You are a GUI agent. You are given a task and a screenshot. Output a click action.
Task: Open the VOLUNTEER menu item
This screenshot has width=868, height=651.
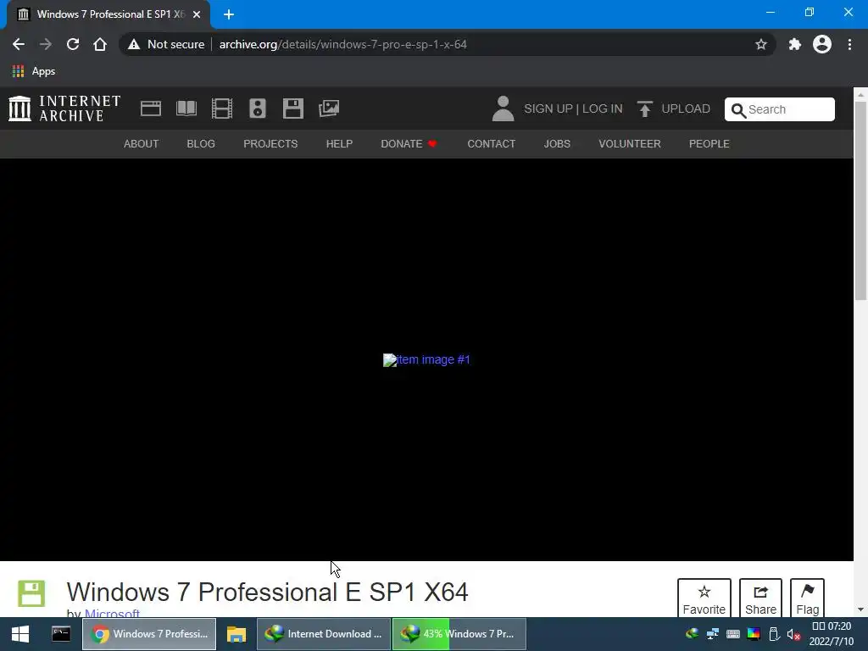click(630, 144)
